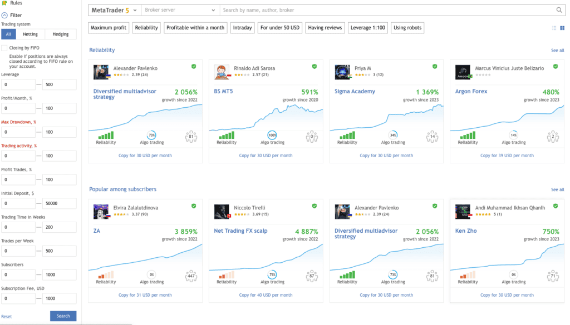Click reliability bars on Argon Forex card
The width and height of the screenshot is (570, 325).
468,136
